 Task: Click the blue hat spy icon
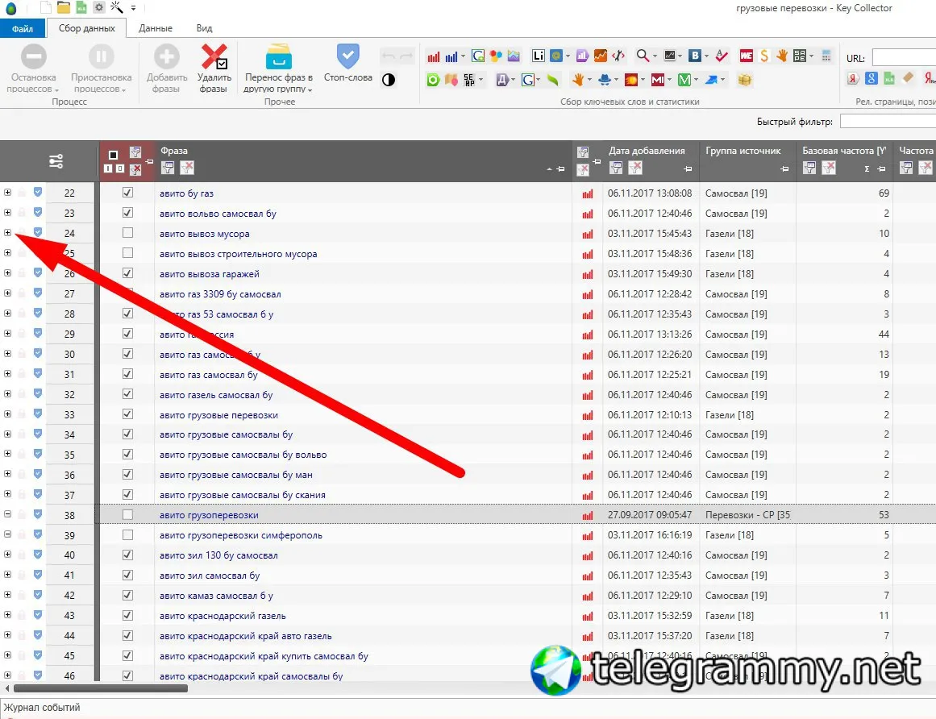[x=604, y=80]
